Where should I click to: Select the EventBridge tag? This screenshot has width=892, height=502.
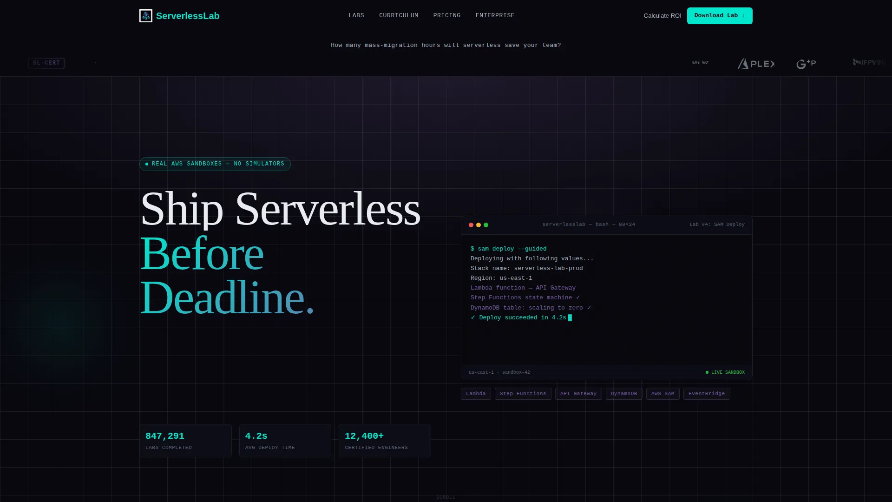point(707,394)
